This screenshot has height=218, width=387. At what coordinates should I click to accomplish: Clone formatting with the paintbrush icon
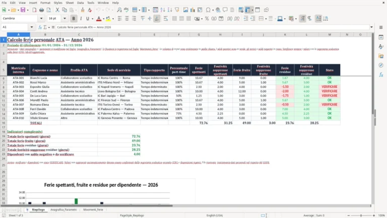pyautogui.click(x=83, y=10)
